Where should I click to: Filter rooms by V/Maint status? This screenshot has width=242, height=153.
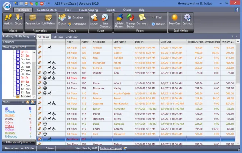coord(9,126)
